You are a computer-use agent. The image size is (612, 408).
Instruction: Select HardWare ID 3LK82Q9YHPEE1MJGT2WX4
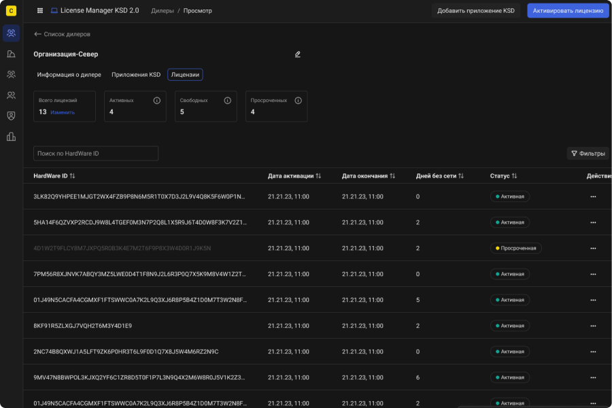pos(139,197)
